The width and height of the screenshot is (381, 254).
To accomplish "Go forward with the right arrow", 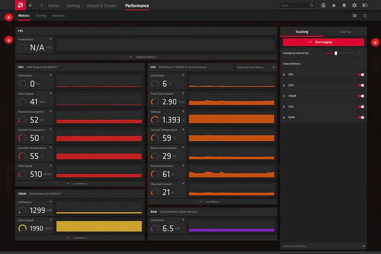I will (x=41, y=5).
